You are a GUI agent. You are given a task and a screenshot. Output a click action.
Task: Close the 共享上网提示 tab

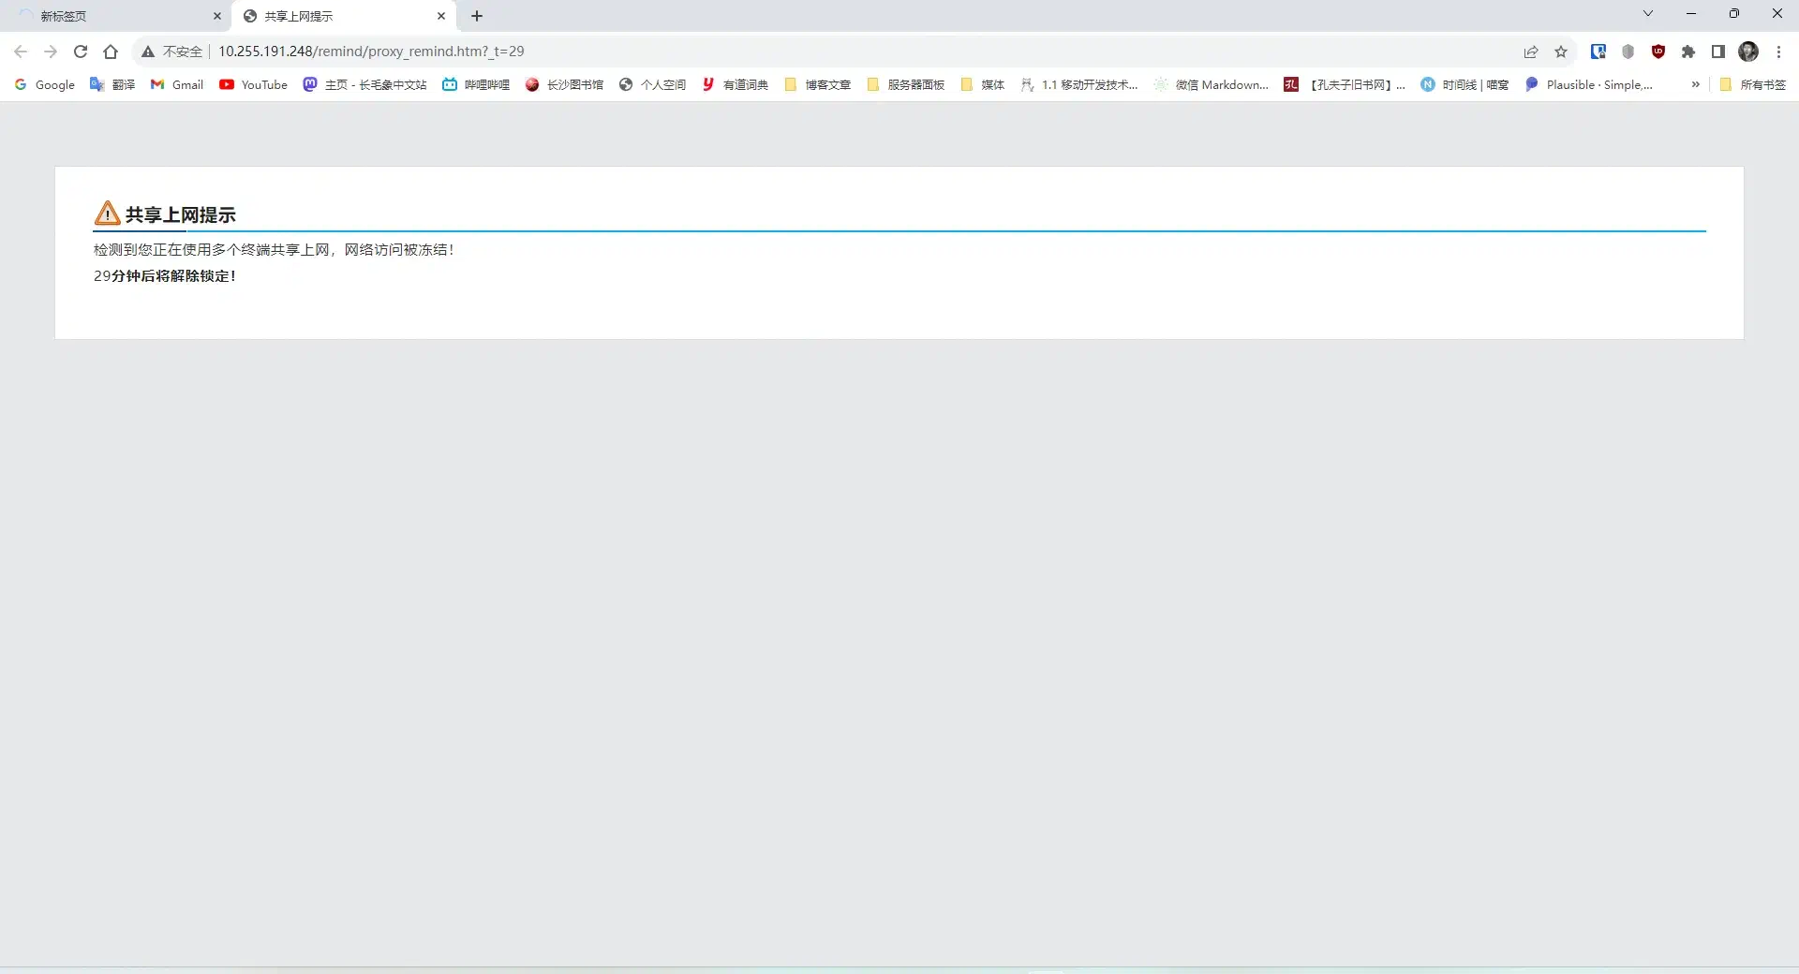[x=441, y=16]
